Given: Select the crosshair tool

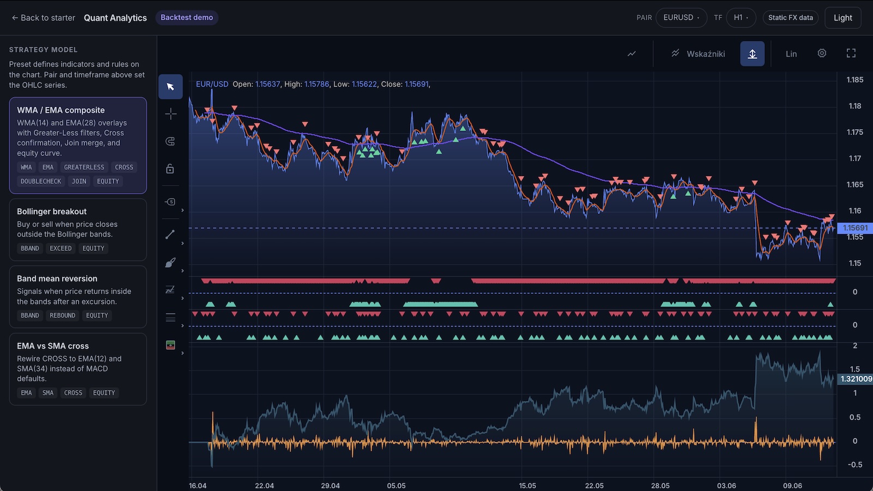Looking at the screenshot, I should point(170,114).
